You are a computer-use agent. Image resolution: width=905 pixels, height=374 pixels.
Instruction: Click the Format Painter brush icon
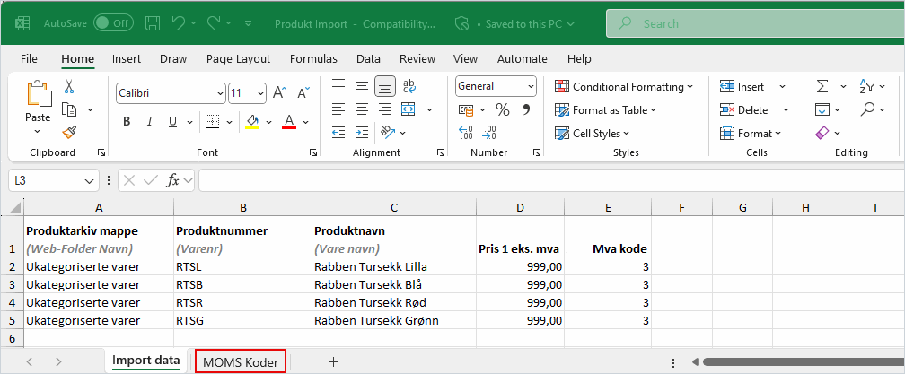69,132
